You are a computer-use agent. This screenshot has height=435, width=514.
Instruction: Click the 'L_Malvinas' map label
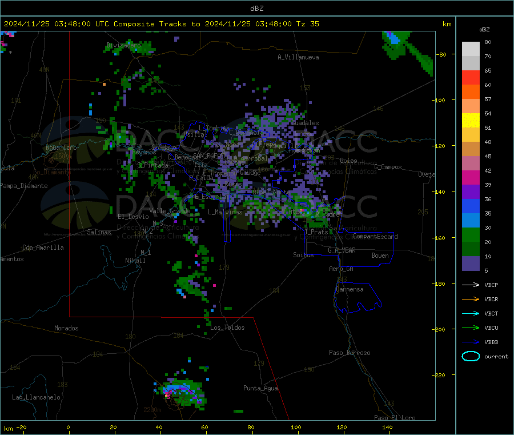click(225, 212)
